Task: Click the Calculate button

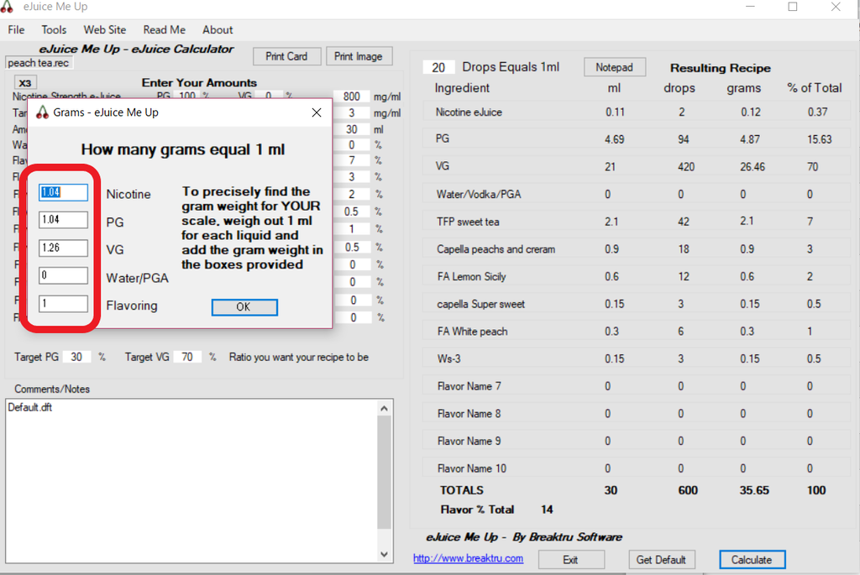Action: 752,560
